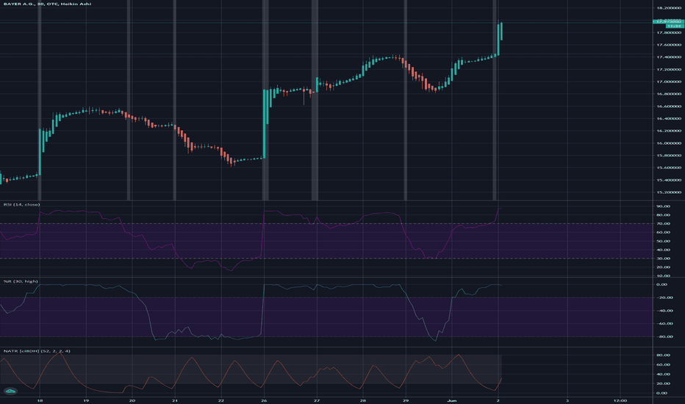685x404 pixels.
Task: Click the -20.00 value on the %R scale
Action: (x=664, y=297)
